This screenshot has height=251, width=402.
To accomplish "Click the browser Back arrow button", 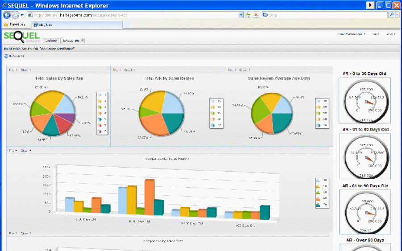I will click(x=7, y=15).
